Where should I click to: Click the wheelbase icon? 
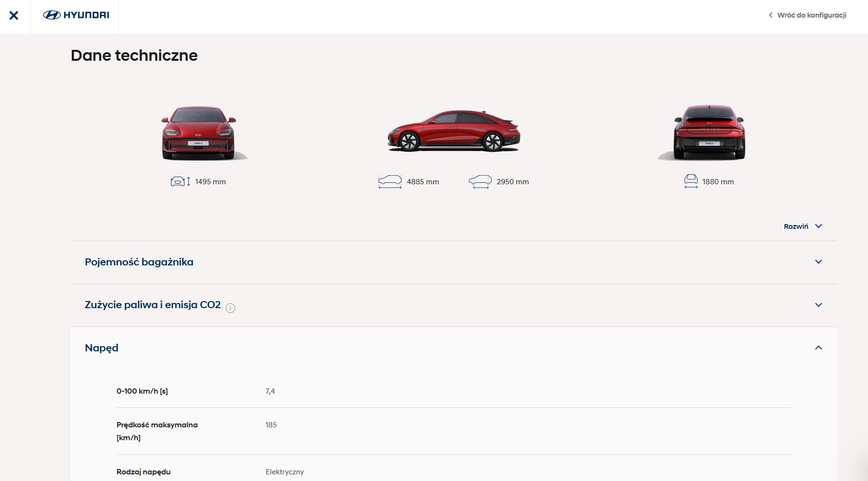[480, 182]
